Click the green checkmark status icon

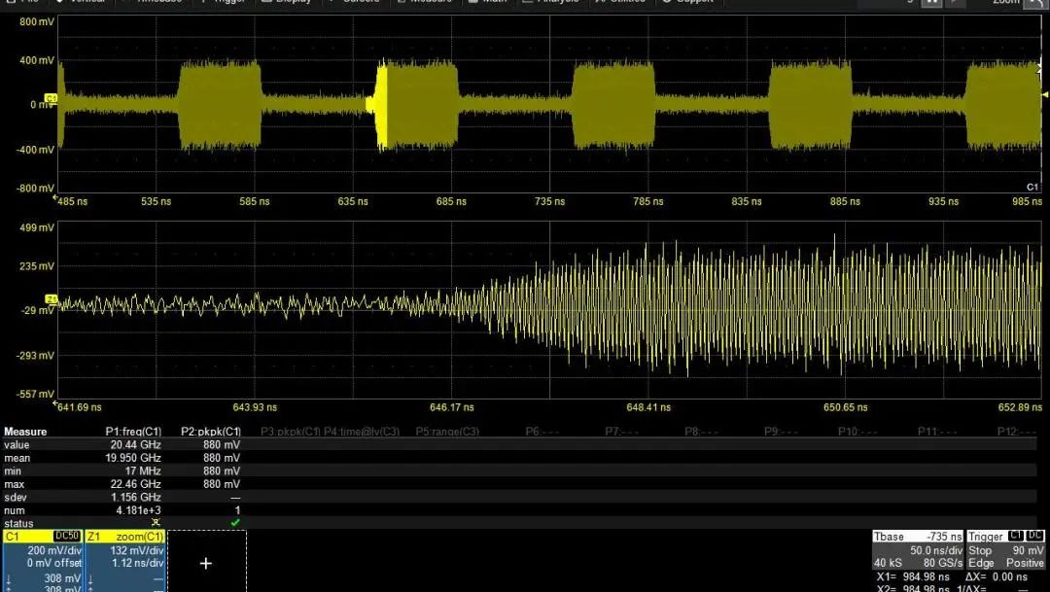pos(235,523)
